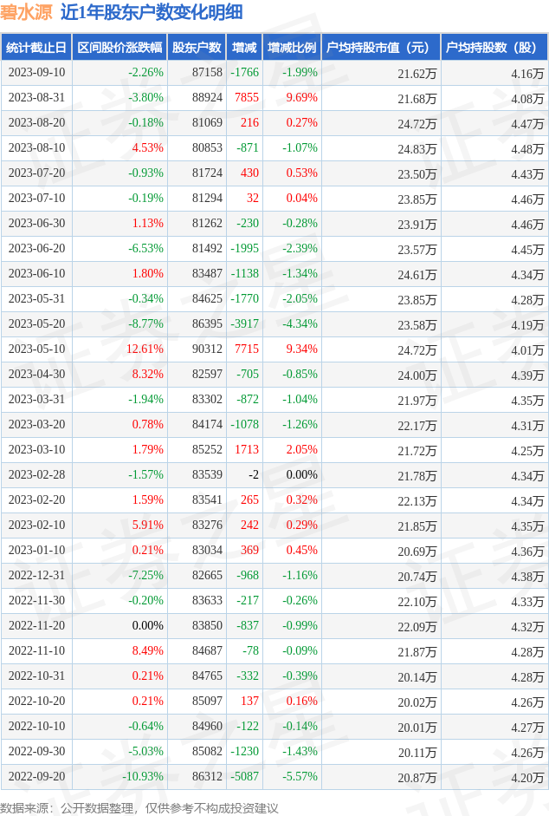This screenshot has height=816, width=549.
Task: Click market value 20.01万
Action: point(417,728)
